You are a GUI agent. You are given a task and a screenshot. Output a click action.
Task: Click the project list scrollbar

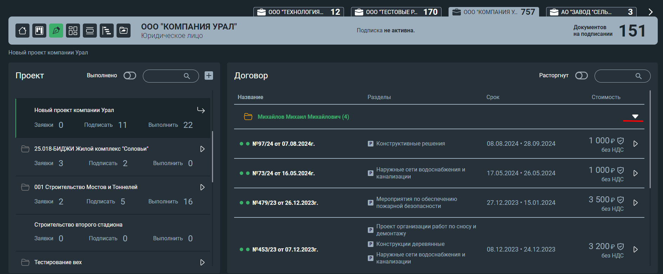(213, 156)
